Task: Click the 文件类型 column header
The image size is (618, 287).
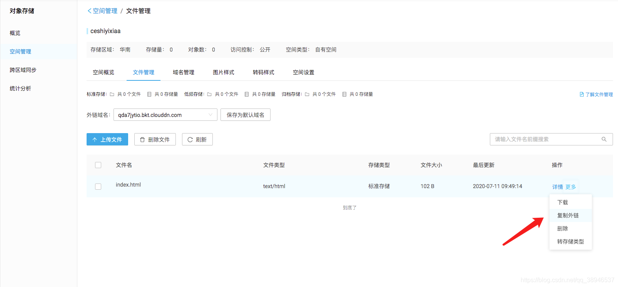Action: point(274,165)
